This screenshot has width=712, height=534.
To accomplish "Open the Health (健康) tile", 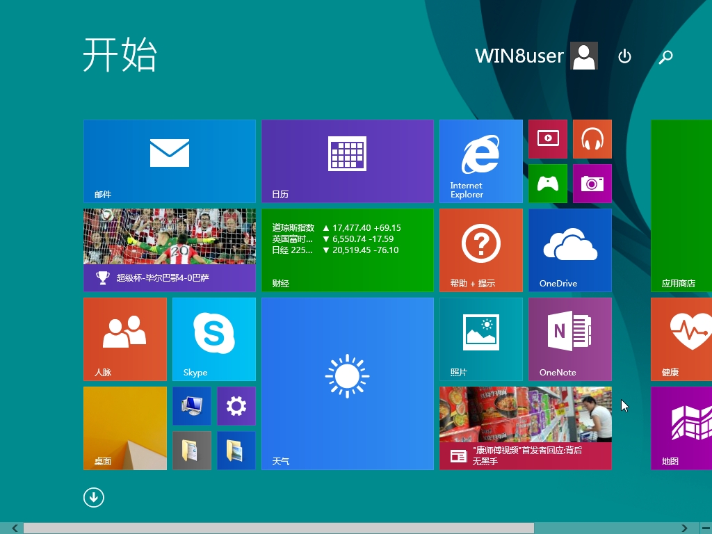I will click(681, 339).
